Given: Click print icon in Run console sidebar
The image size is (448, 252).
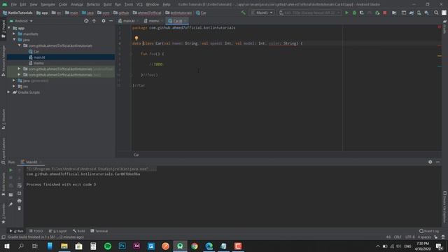Looking at the screenshot, I should [20, 201].
